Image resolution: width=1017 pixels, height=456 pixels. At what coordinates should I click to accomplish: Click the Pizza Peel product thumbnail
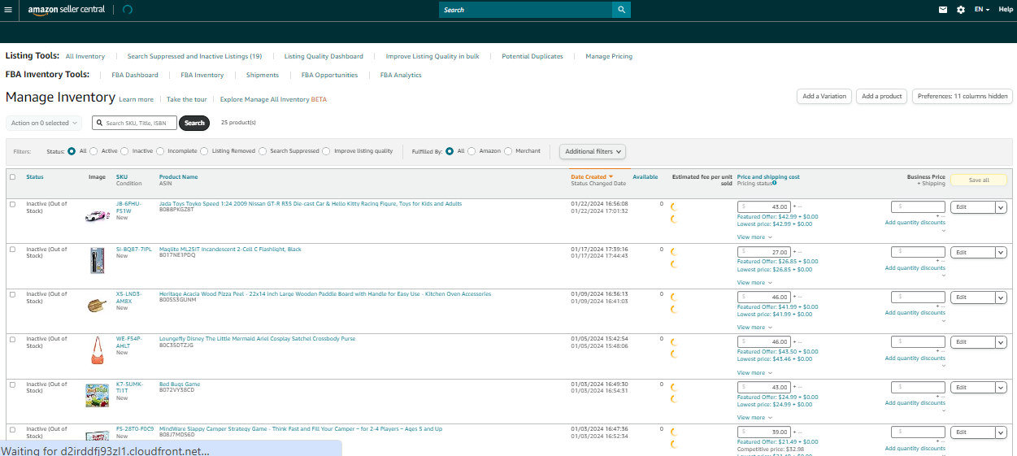click(x=97, y=306)
